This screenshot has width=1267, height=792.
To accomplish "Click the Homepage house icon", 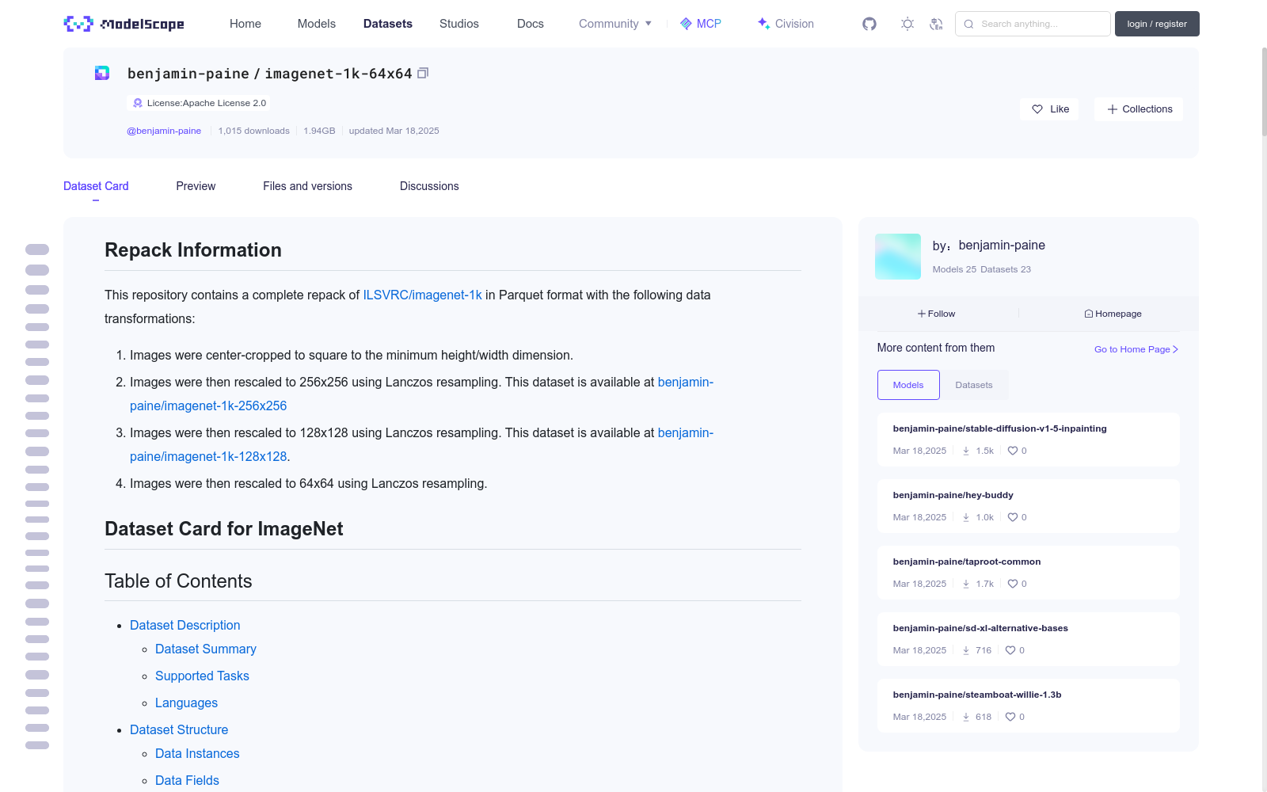I will point(1089,314).
